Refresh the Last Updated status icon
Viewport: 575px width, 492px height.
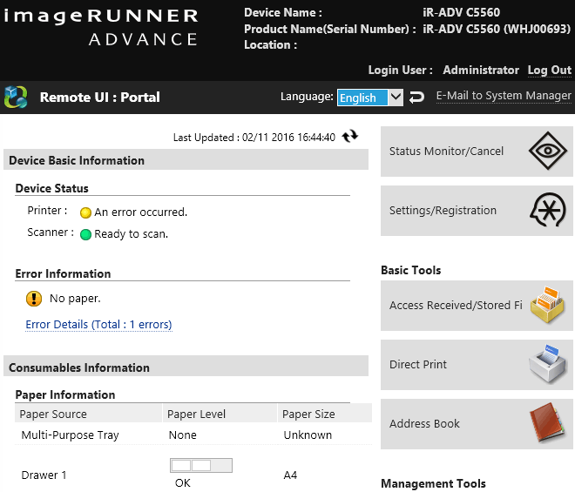point(350,137)
